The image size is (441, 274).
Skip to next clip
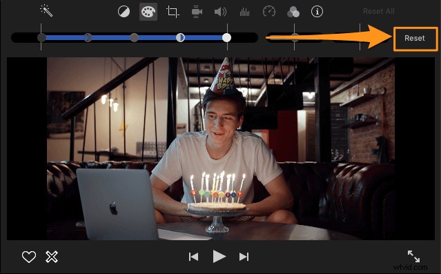tap(244, 257)
